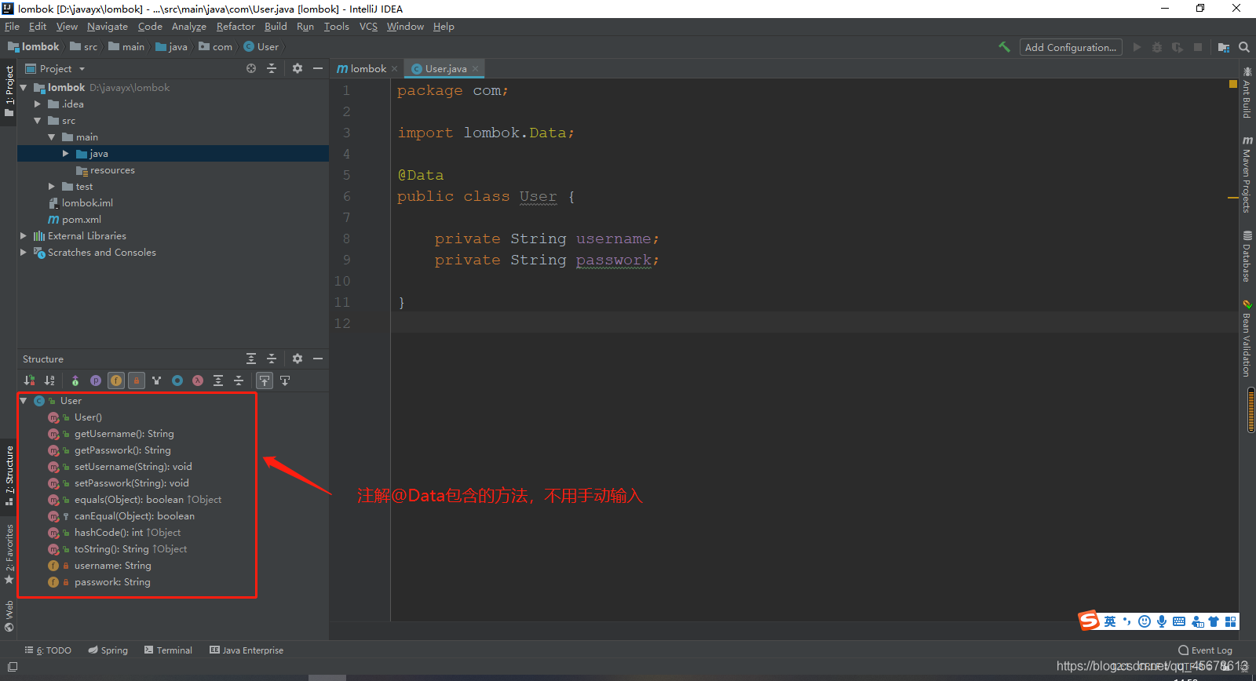The width and height of the screenshot is (1256, 681).
Task: Collapse all in Structure panel header
Action: coord(272,359)
